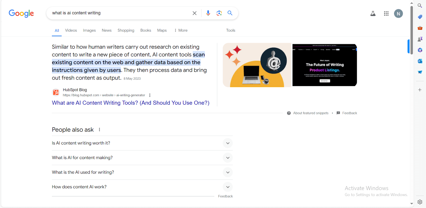
Task: Open HubSpot result three-dot options
Action: (150, 95)
